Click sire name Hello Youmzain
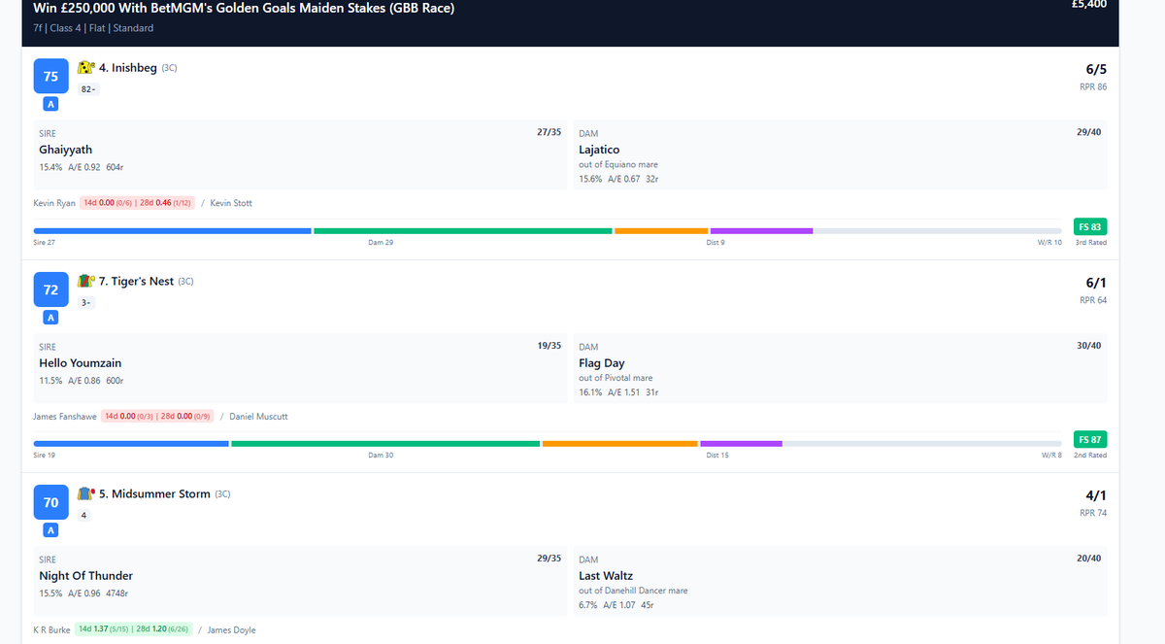The image size is (1165, 644). [x=81, y=363]
